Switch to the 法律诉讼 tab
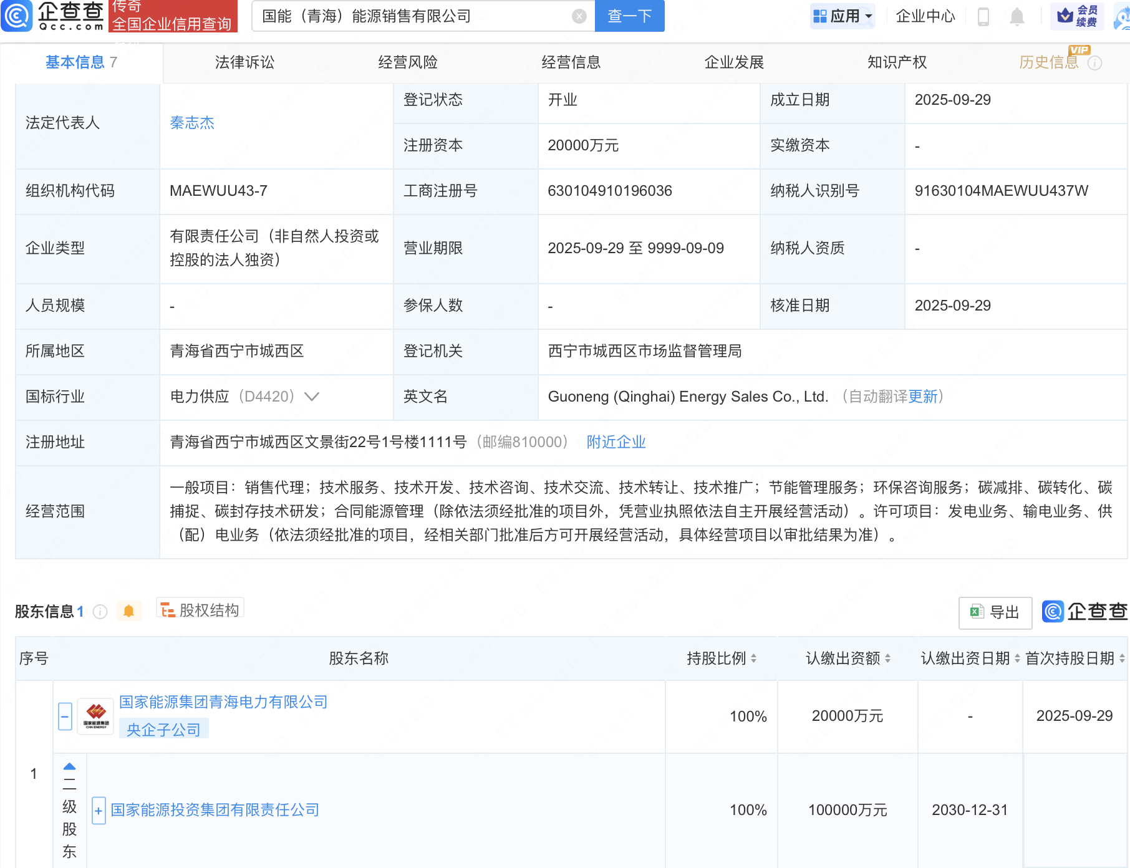The height and width of the screenshot is (868, 1130). (244, 62)
